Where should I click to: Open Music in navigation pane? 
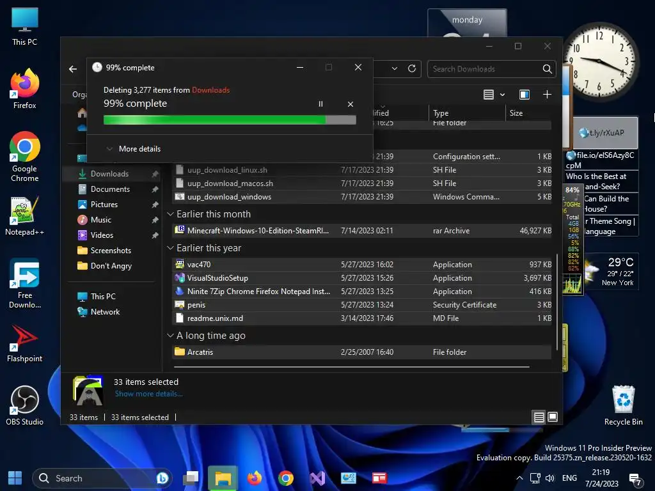(100, 220)
